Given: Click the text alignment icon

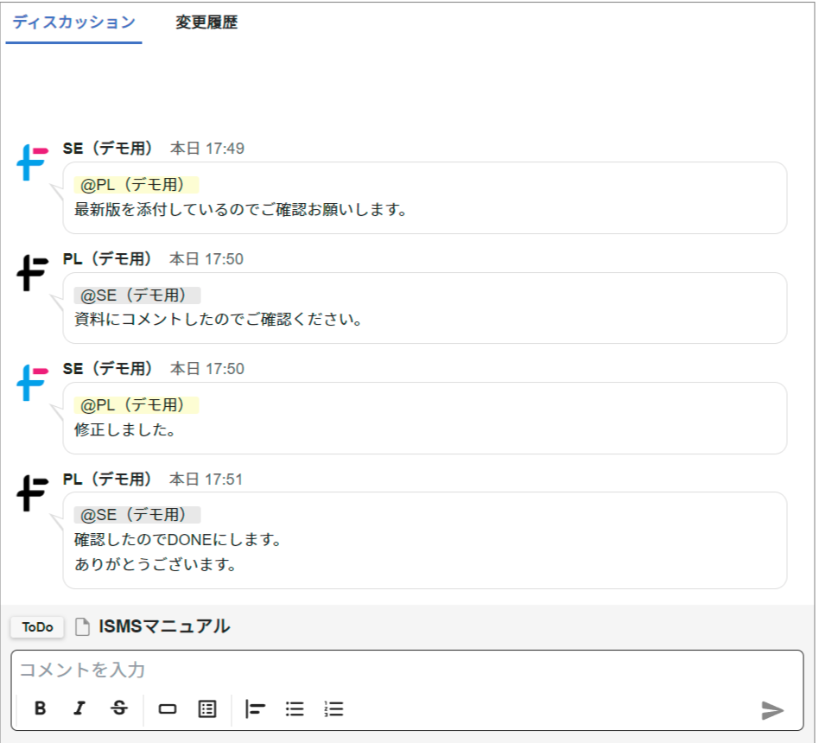Looking at the screenshot, I should click(256, 708).
